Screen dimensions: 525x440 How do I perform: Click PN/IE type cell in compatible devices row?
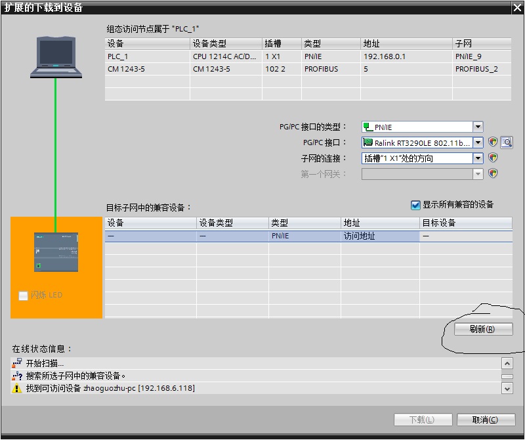click(x=304, y=236)
